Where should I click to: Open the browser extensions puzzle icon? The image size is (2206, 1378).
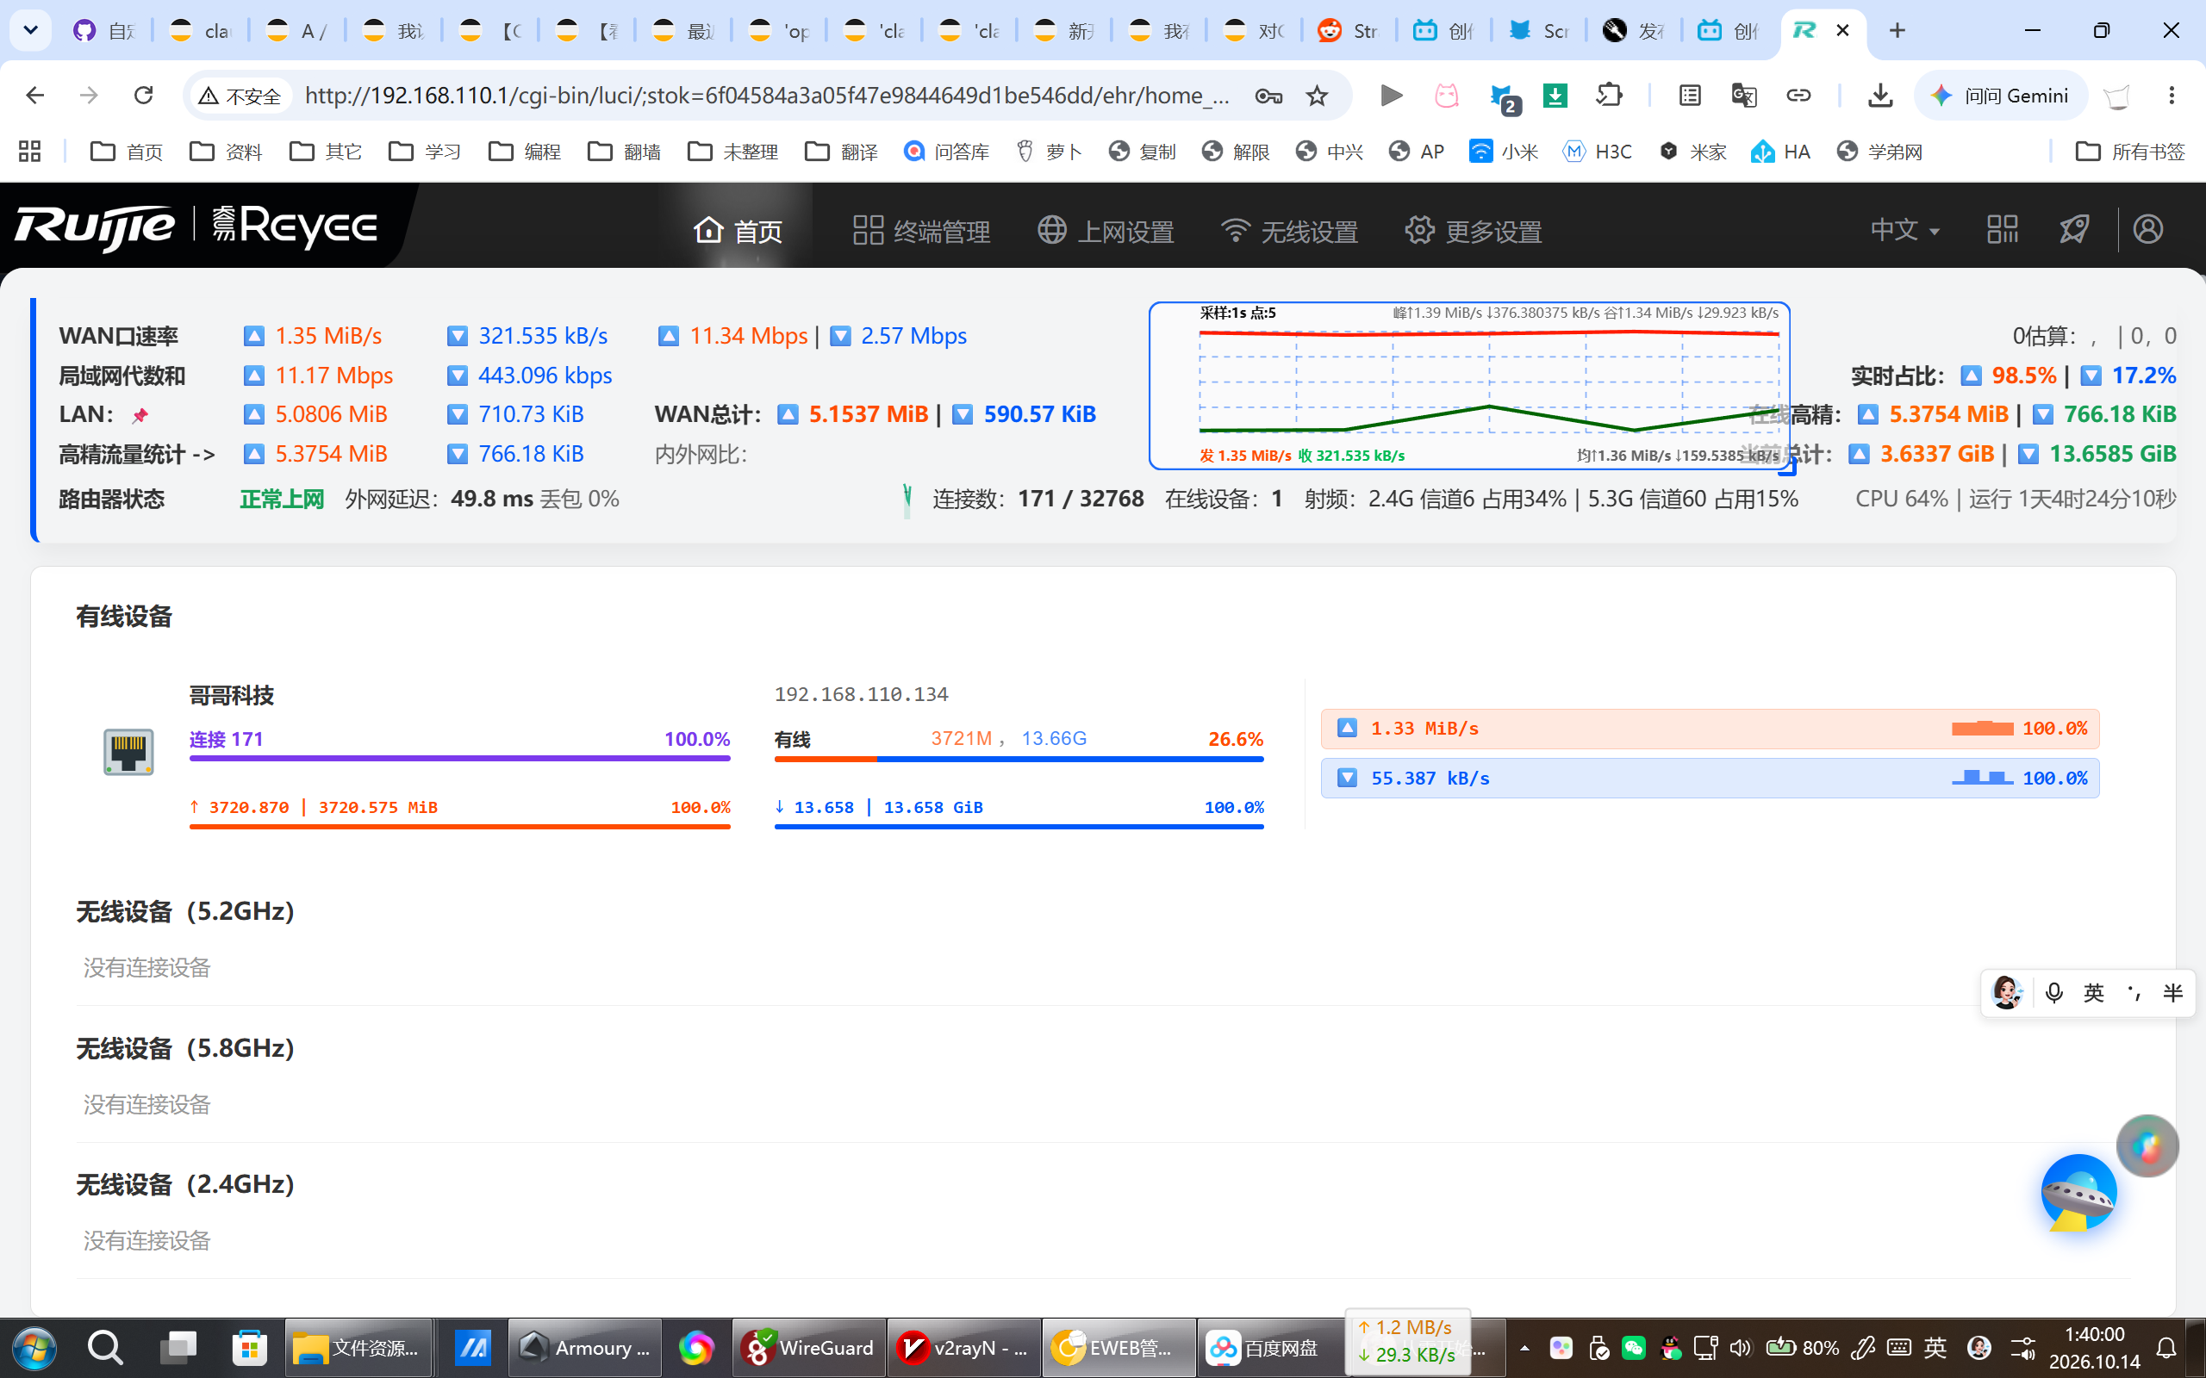[x=1609, y=95]
